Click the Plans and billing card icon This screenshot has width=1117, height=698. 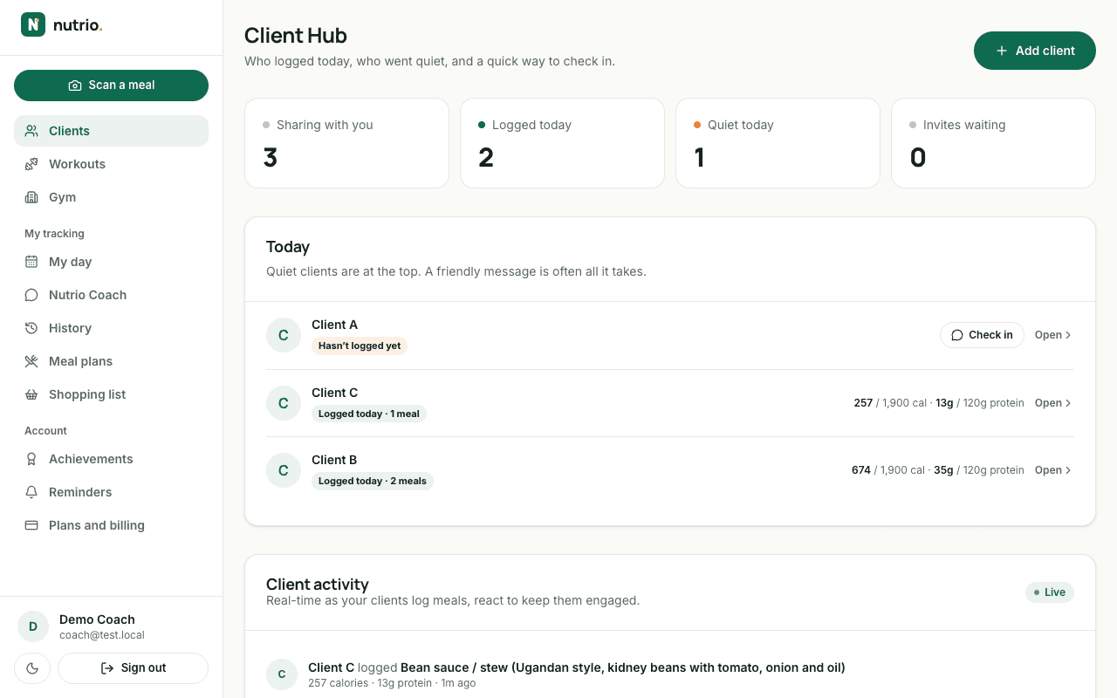(31, 525)
